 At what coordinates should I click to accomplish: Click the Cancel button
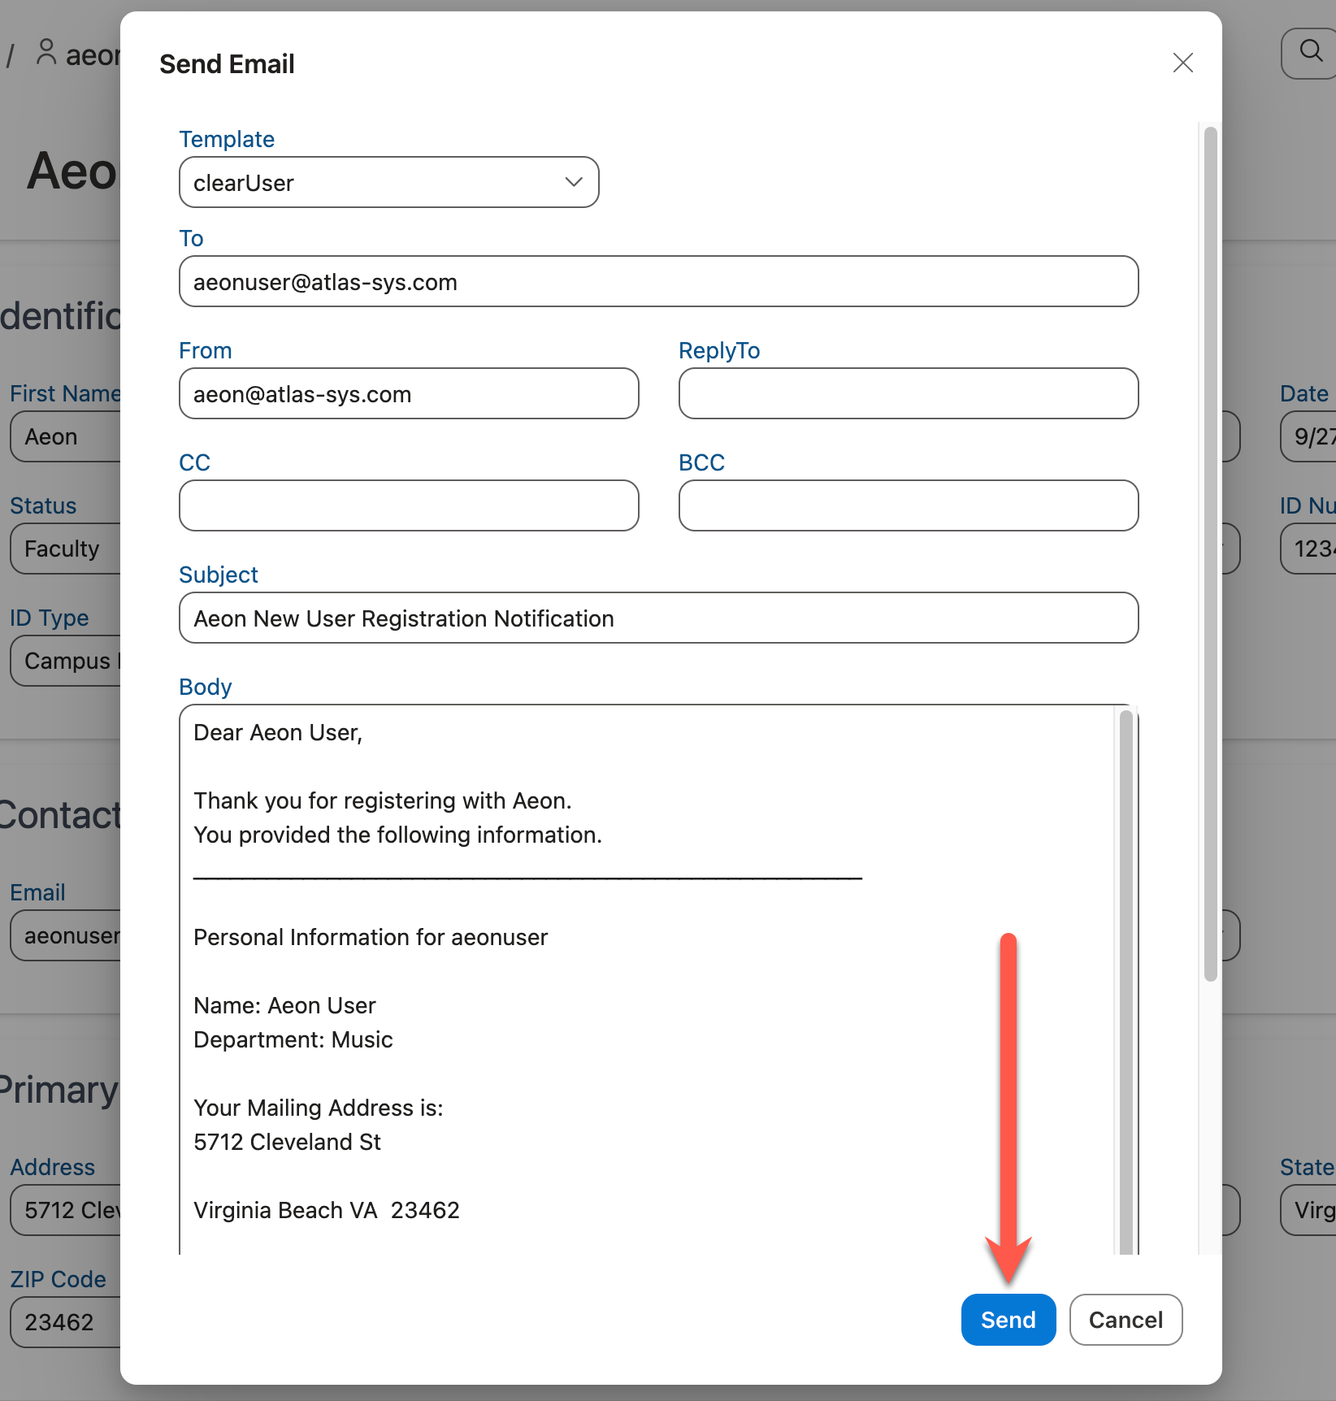click(1126, 1320)
